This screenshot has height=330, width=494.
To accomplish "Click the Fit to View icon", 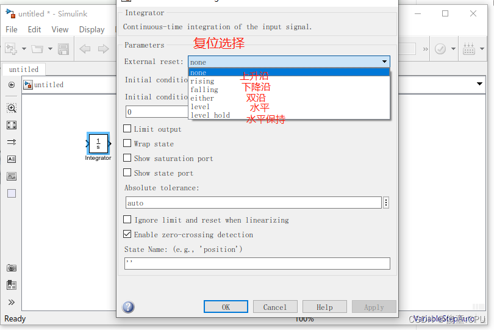I will click(x=12, y=125).
